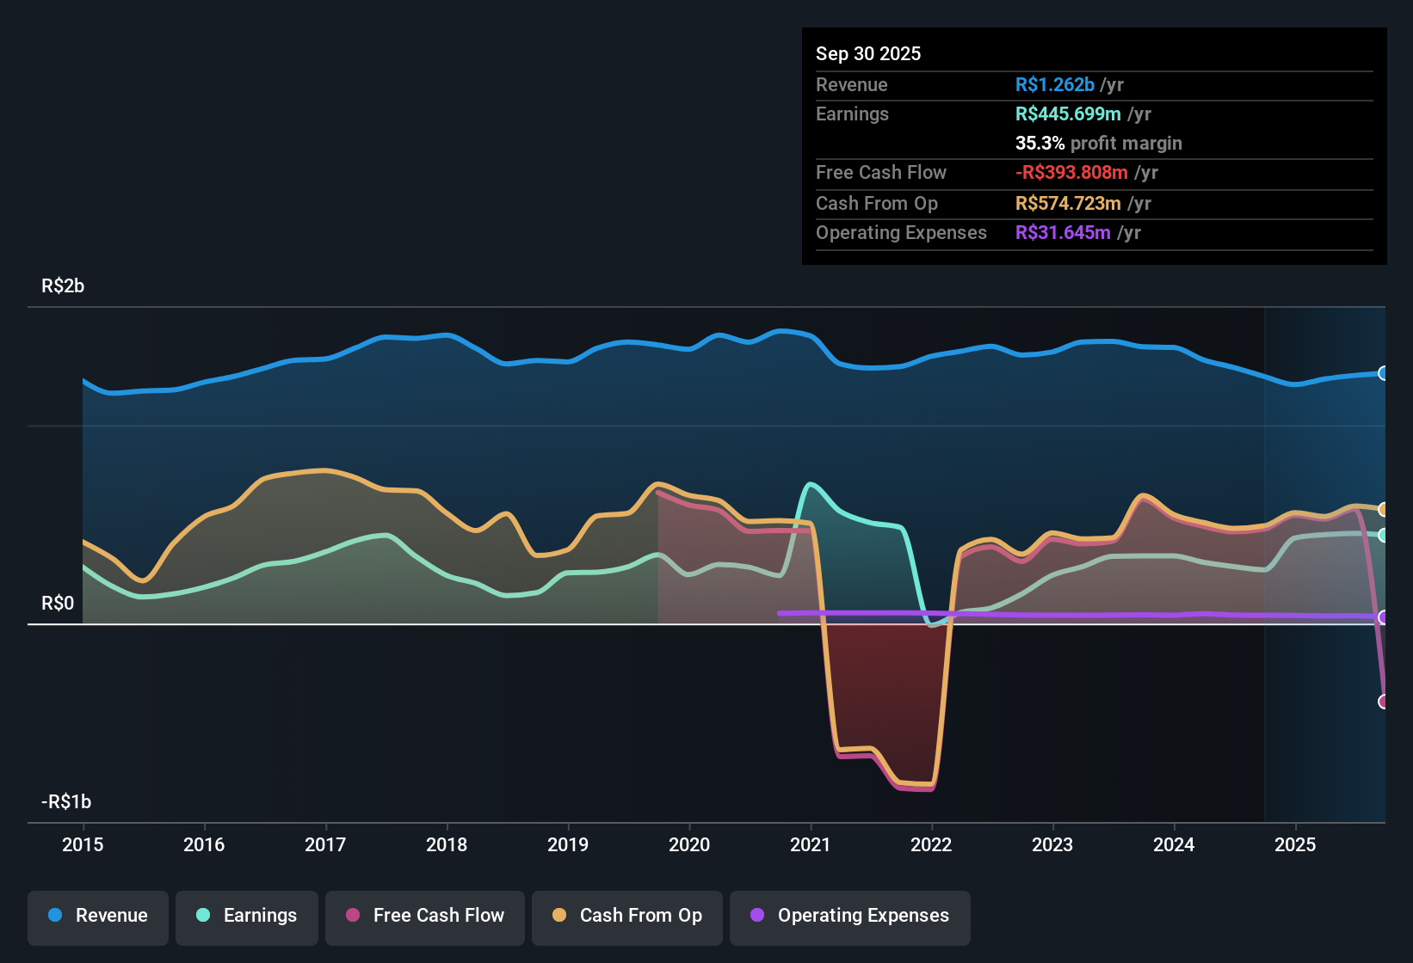Open the Cash From Op legend chip
Image resolution: width=1413 pixels, height=963 pixels.
(x=626, y=916)
